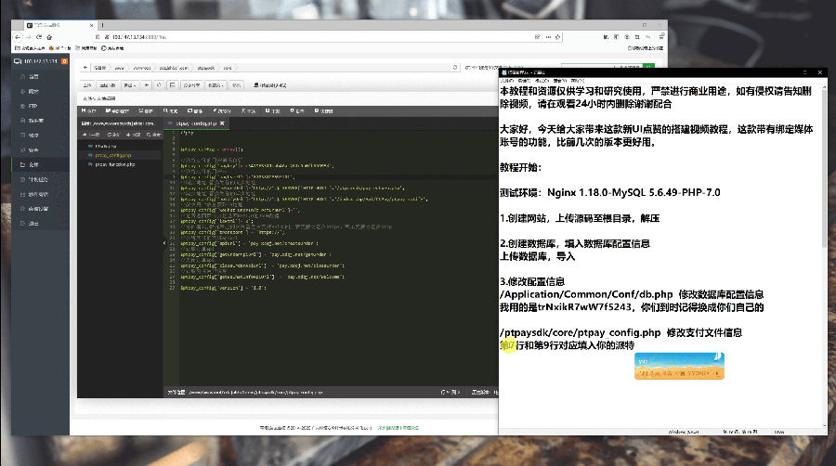The height and width of the screenshot is (466, 836).
Task: Select ptpay_function.php in the editor file tree
Action: tap(115, 164)
